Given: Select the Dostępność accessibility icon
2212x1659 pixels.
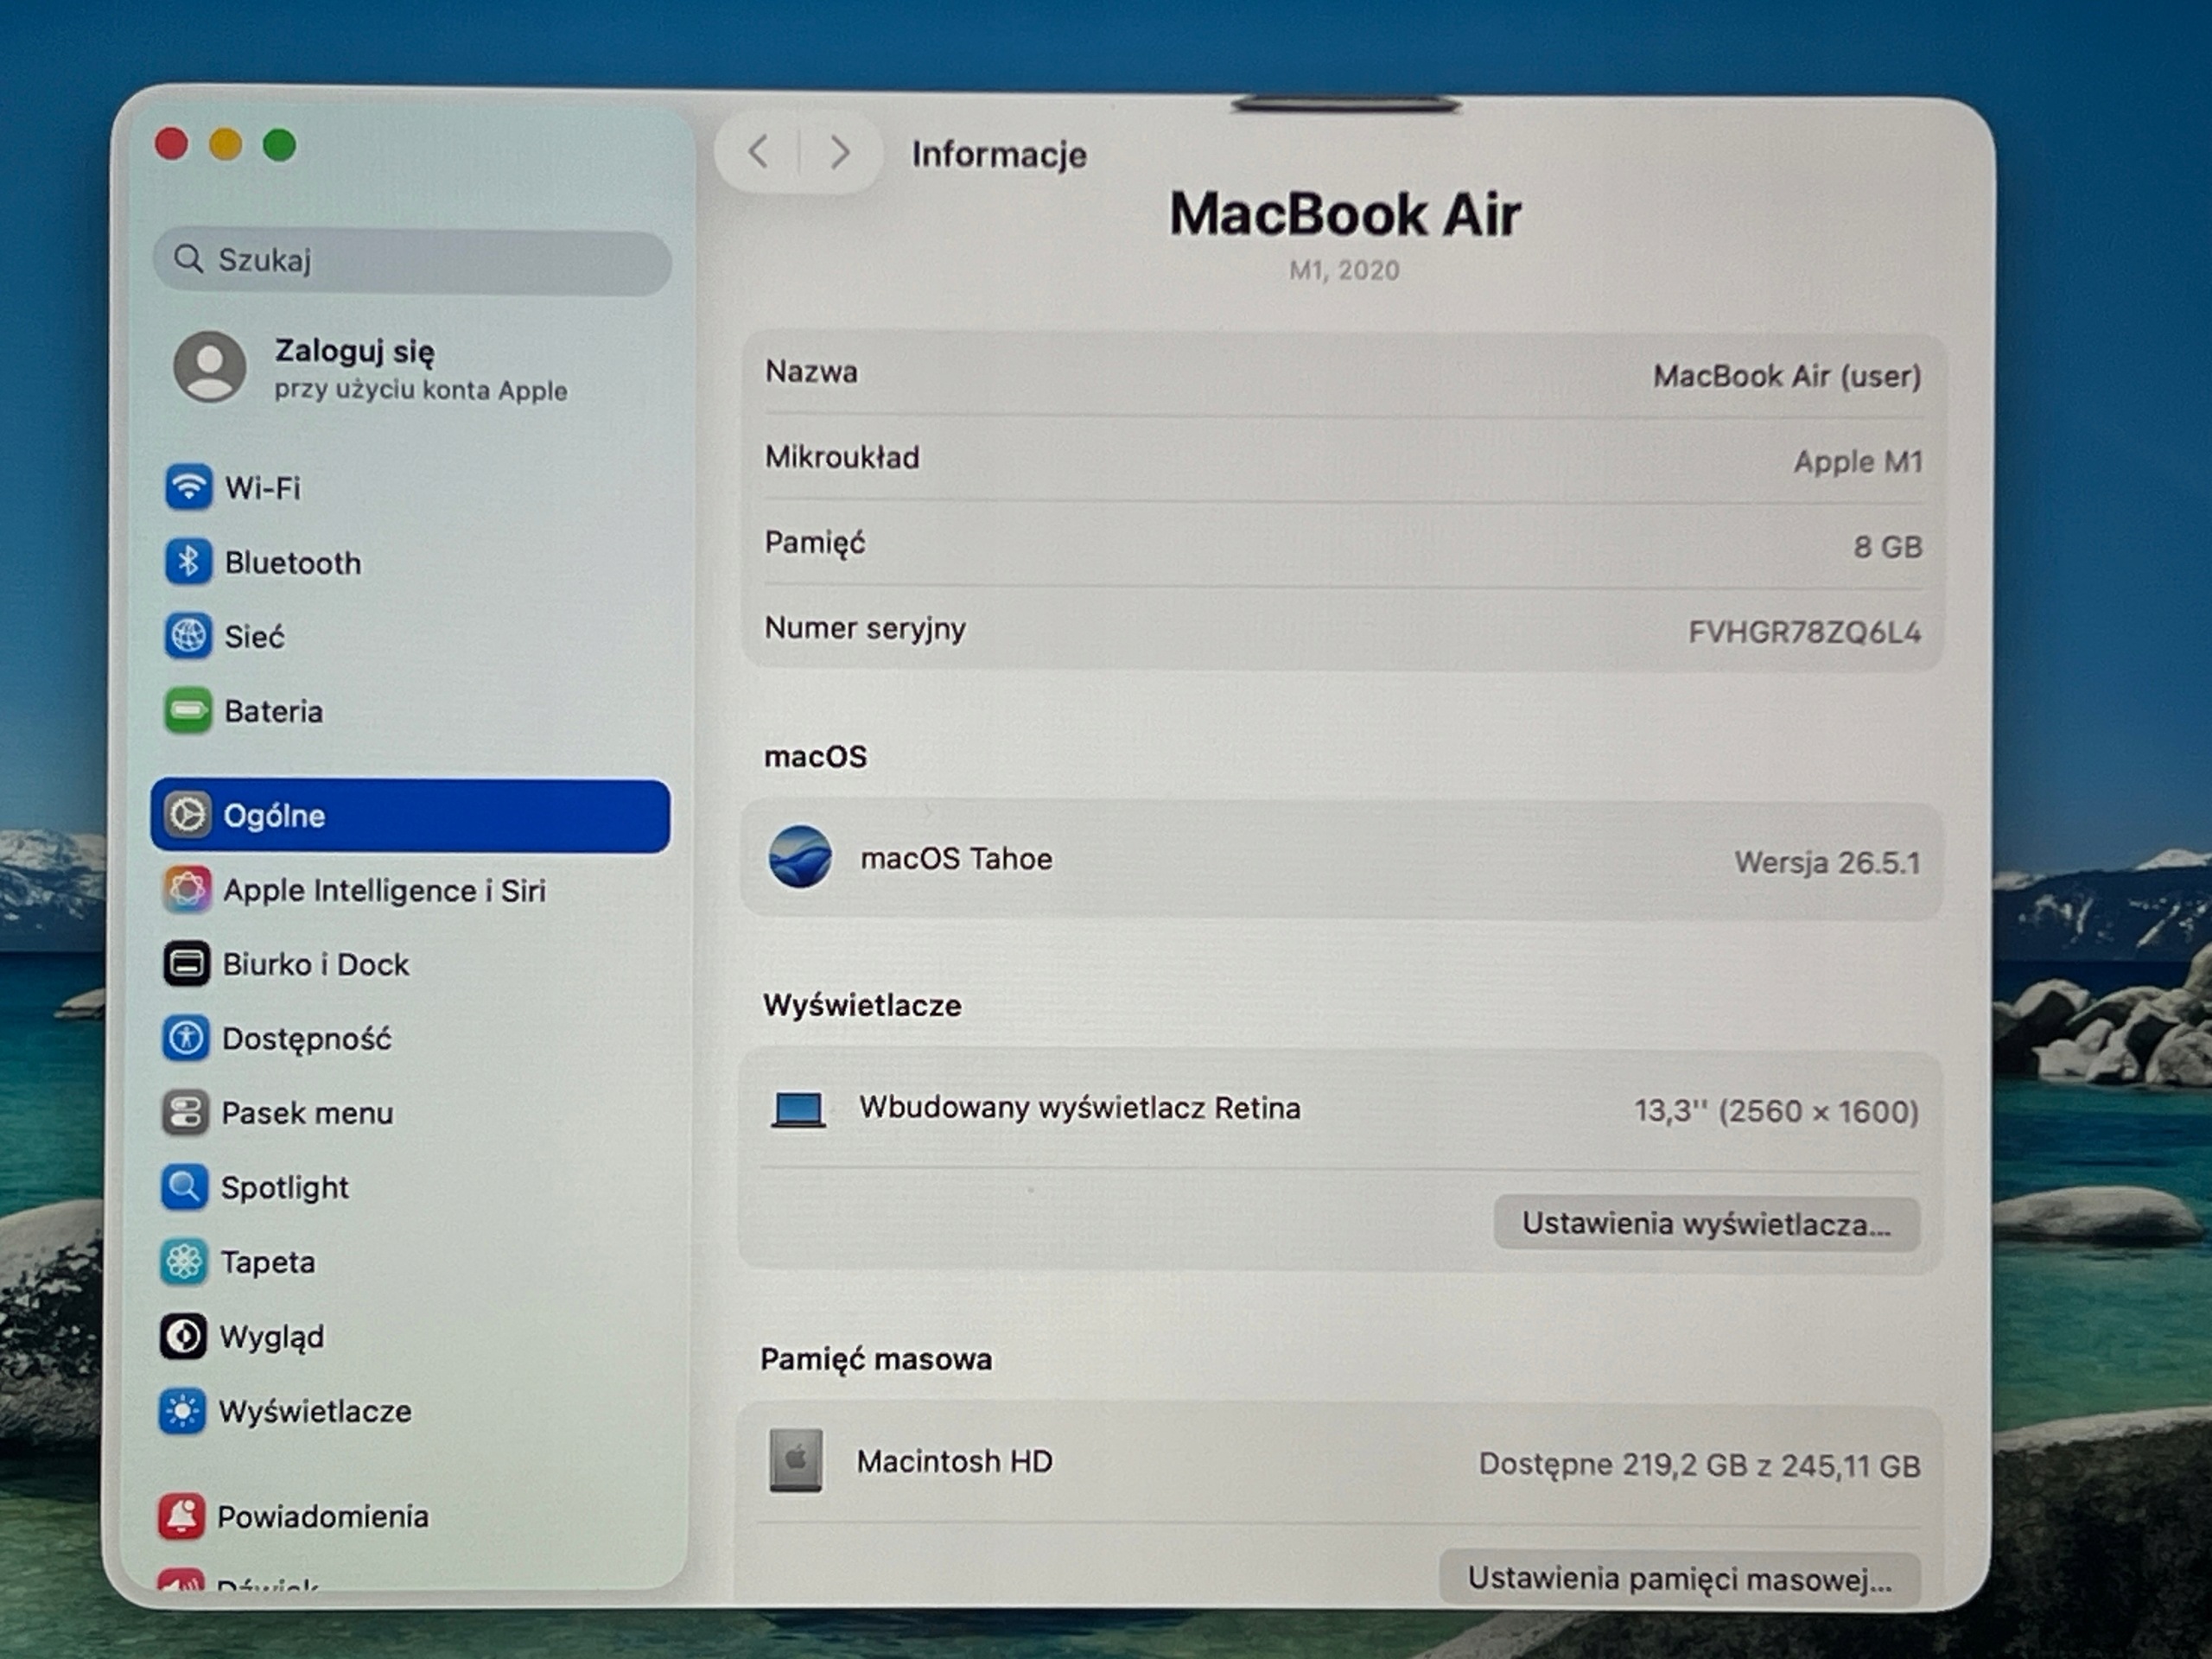Looking at the screenshot, I should coord(185,1038).
